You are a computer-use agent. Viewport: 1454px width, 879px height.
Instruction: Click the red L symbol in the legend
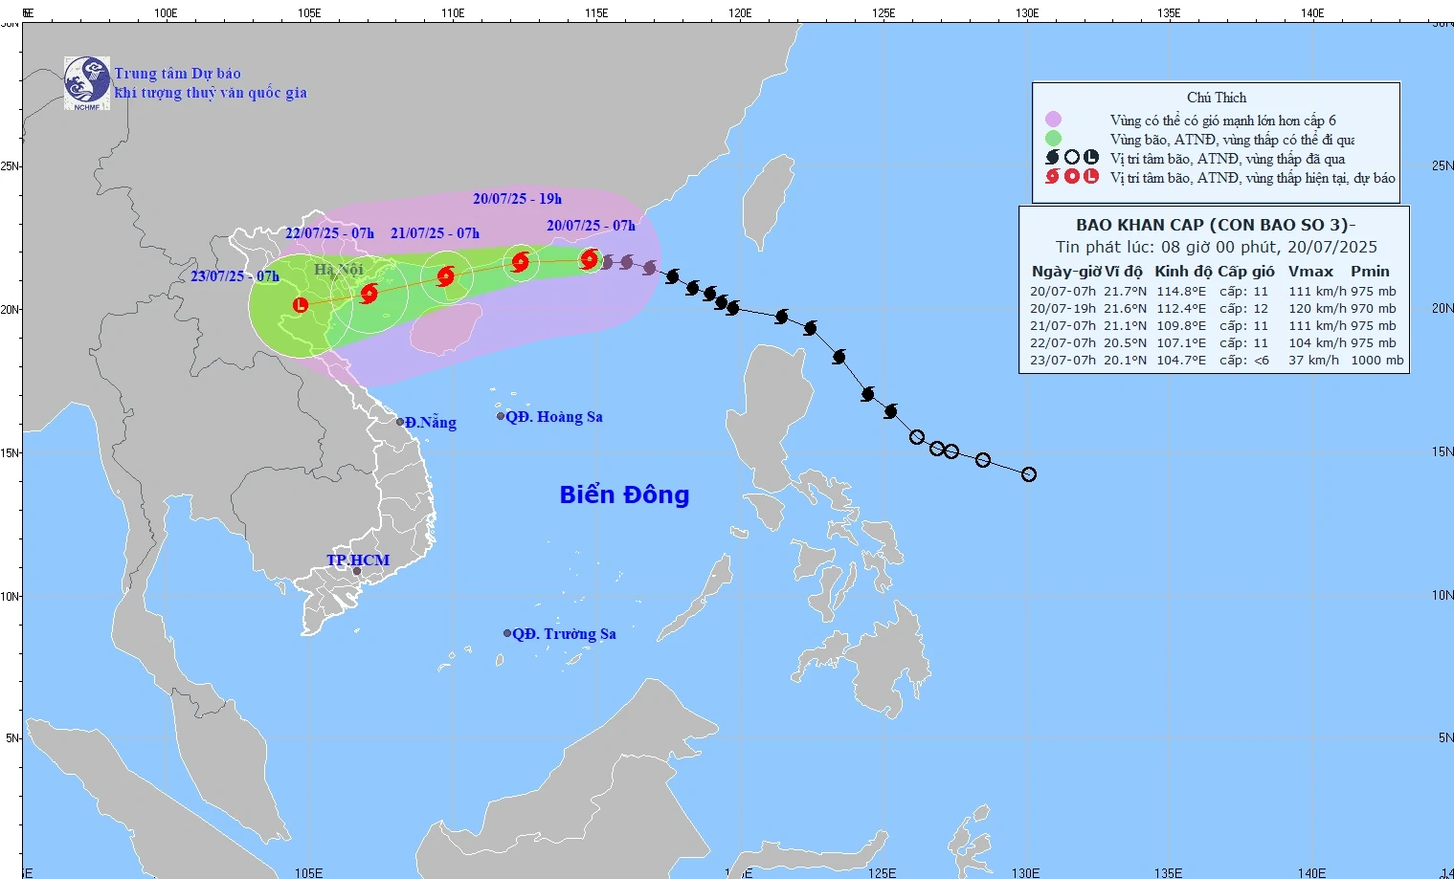(x=1091, y=177)
